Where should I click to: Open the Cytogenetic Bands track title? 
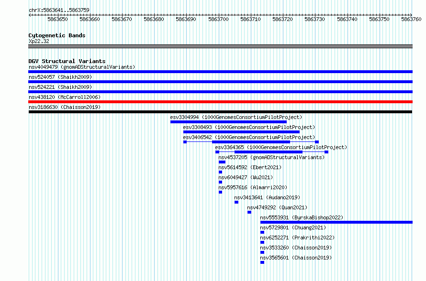point(57,35)
